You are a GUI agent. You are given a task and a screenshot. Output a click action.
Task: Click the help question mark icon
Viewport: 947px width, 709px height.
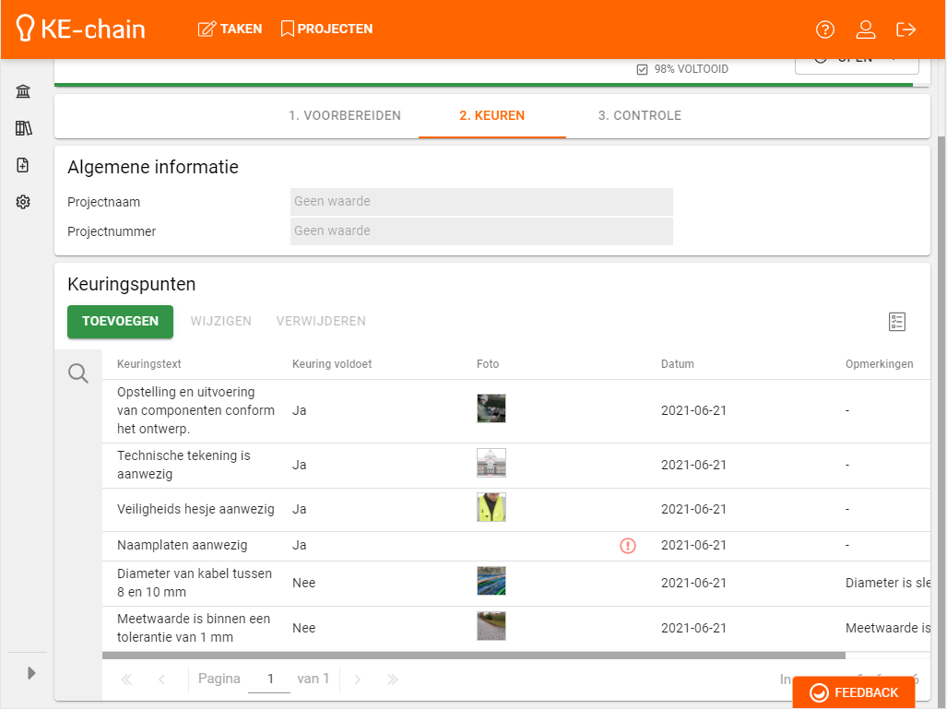(x=825, y=30)
